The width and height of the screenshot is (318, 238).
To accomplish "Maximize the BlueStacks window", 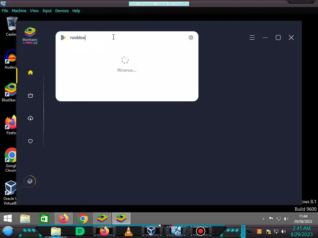I will tap(278, 37).
